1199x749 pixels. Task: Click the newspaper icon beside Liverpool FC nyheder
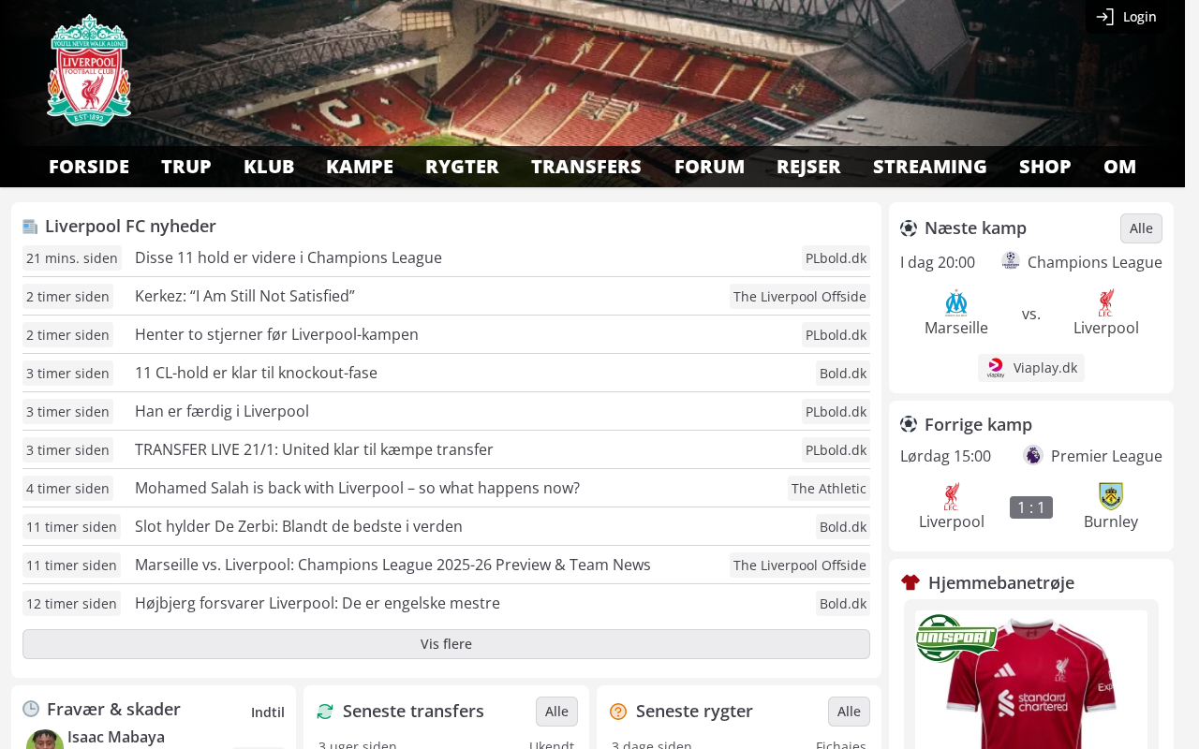[30, 227]
